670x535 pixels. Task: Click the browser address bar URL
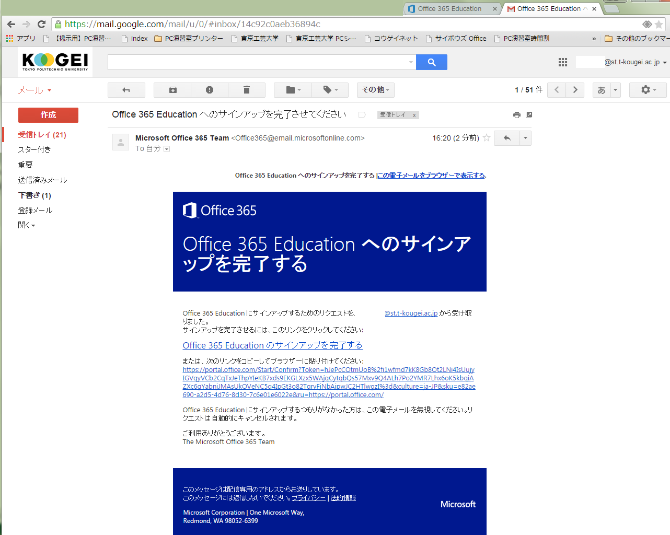tap(192, 24)
